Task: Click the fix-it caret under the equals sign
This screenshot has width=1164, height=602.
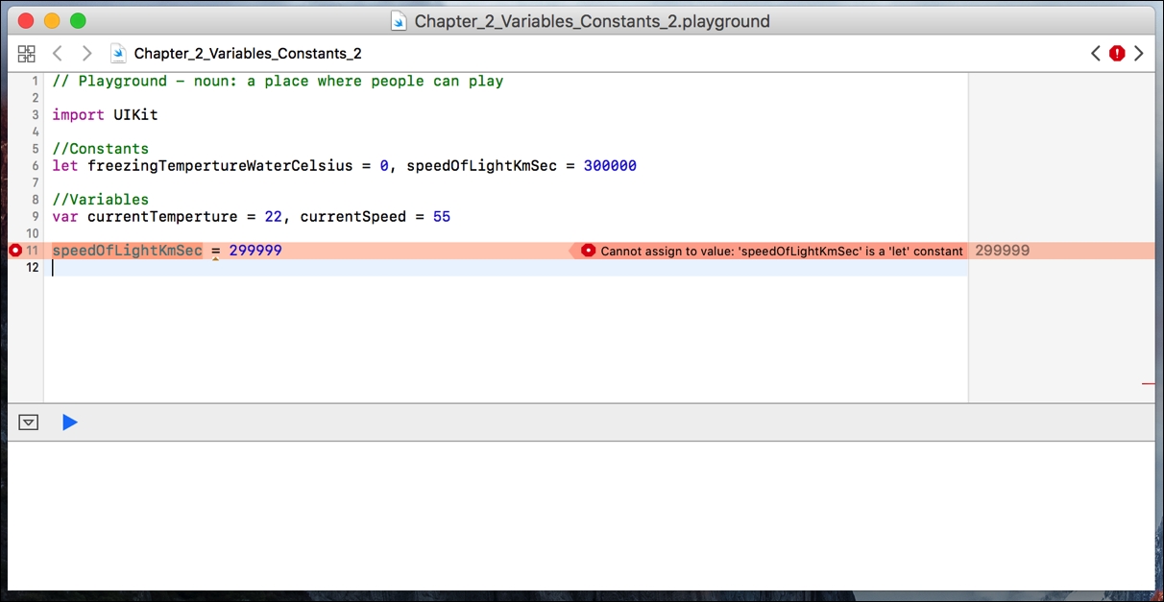Action: coord(216,258)
